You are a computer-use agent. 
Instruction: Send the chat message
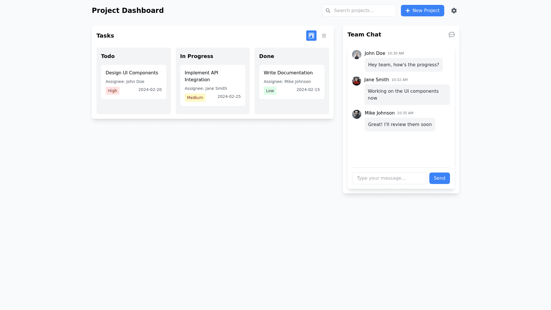point(439,178)
